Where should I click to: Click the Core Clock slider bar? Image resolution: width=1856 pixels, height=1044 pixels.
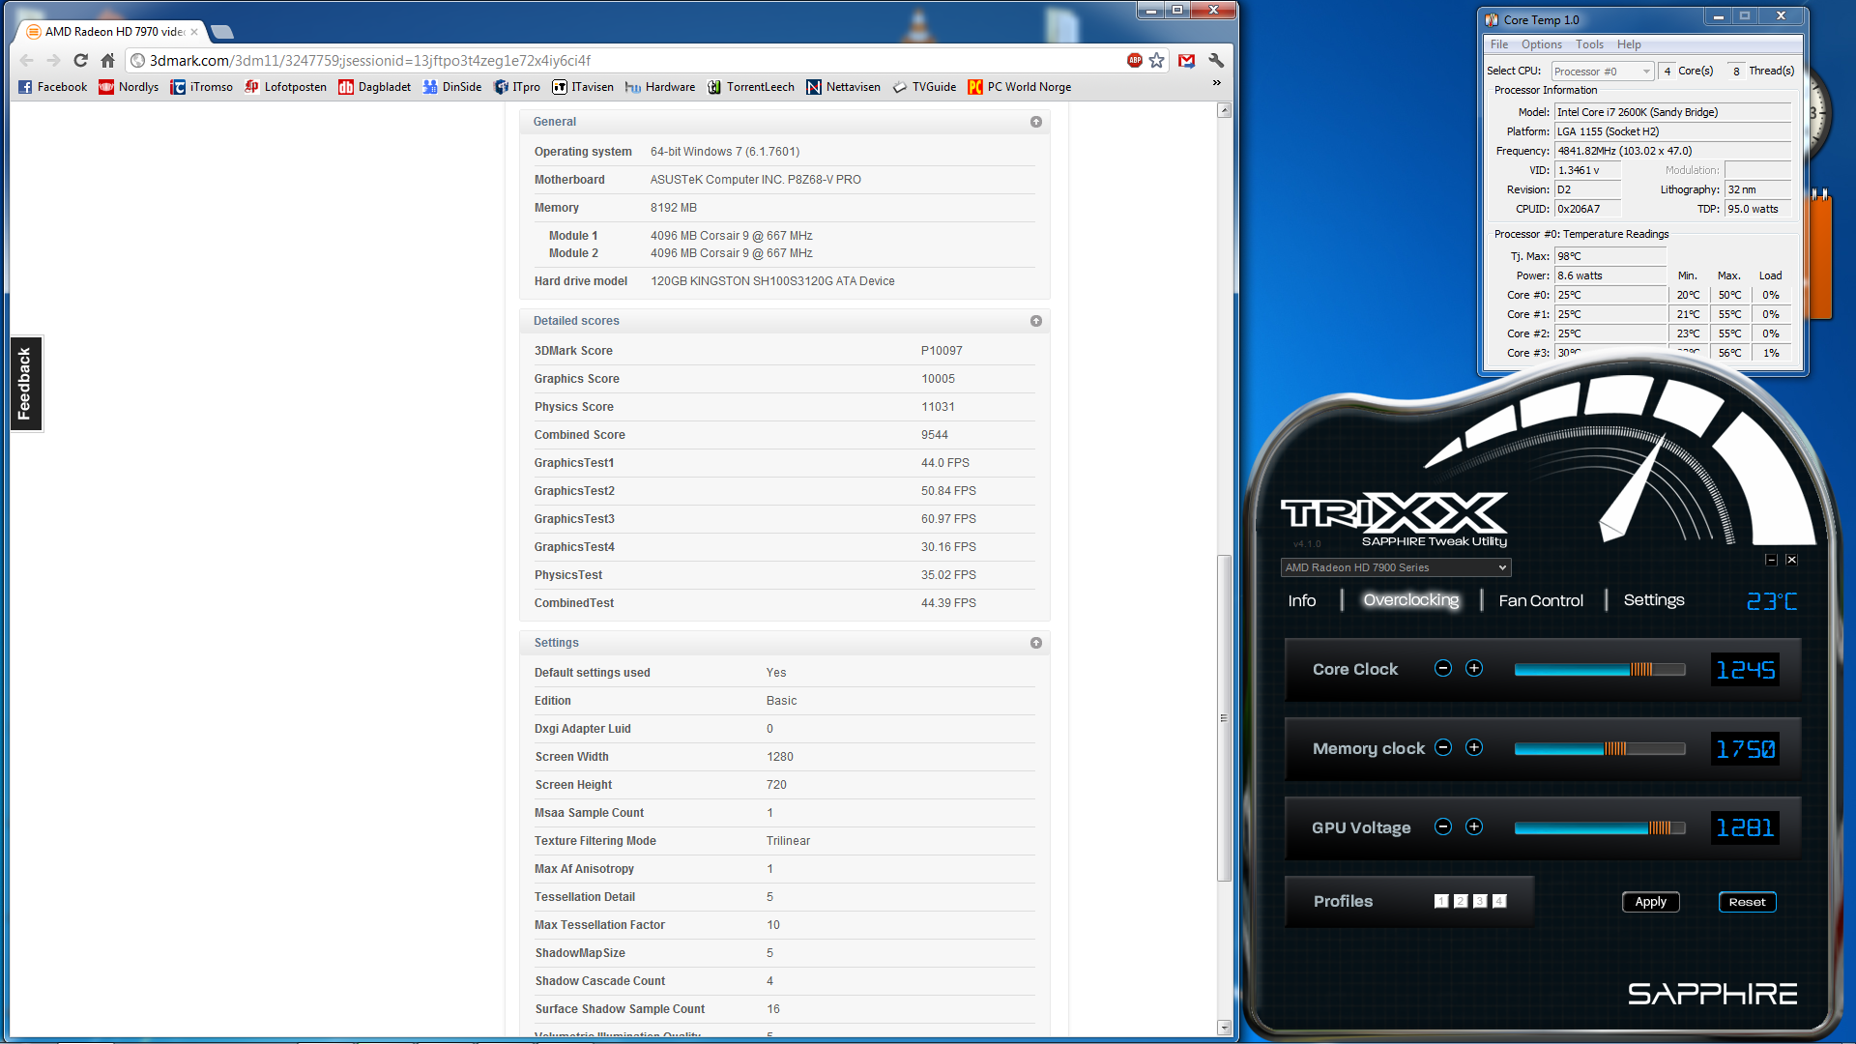(x=1600, y=670)
